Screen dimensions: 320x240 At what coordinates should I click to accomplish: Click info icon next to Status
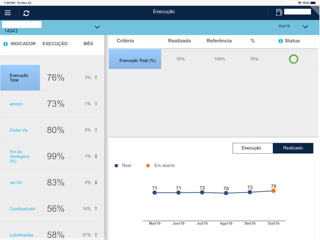coord(281,41)
